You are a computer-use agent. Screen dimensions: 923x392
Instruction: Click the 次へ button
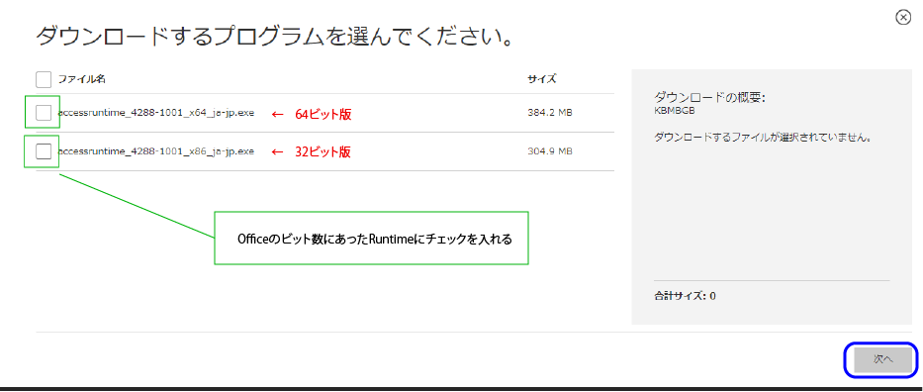(883, 359)
